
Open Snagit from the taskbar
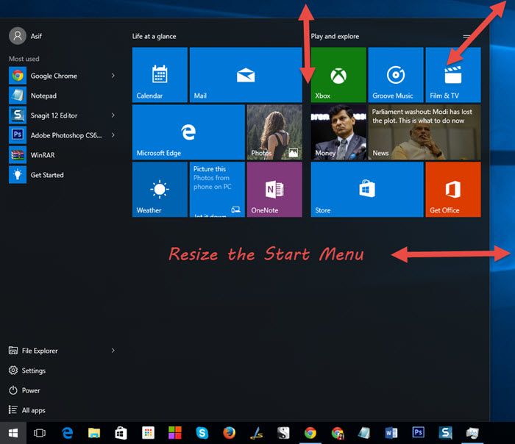(446, 433)
